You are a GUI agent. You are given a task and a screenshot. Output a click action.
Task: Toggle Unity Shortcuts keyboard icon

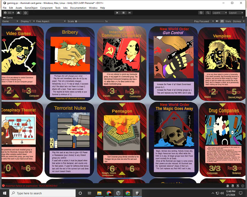(222, 21)
